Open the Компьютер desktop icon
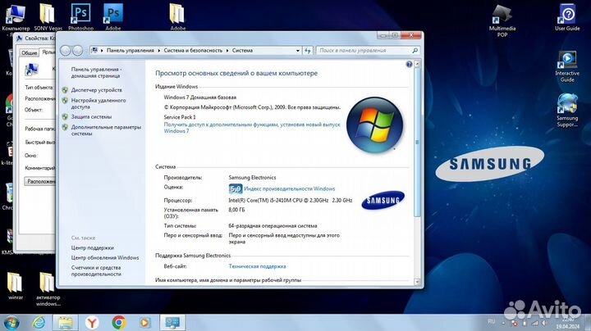Image resolution: width=591 pixels, height=331 pixels. 16,17
